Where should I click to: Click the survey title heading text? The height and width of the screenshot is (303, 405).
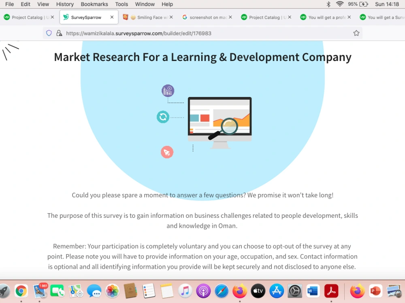[x=202, y=57]
